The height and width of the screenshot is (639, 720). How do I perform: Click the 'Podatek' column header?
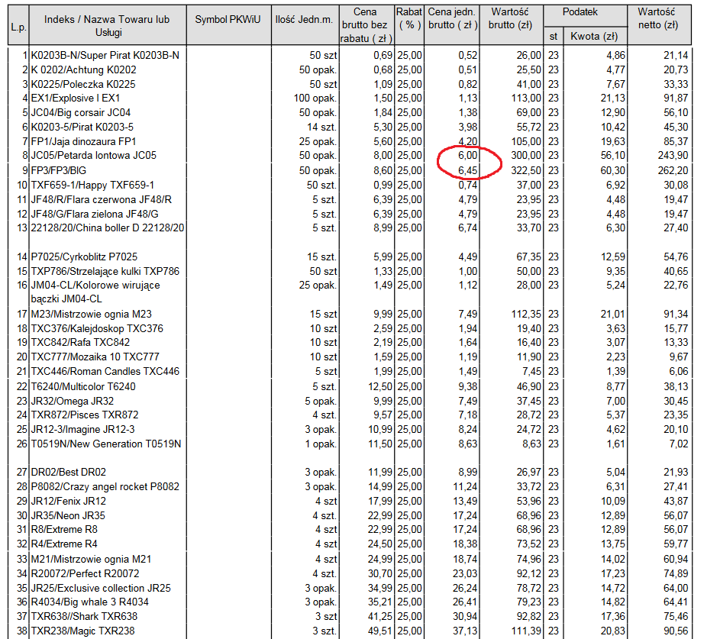pos(580,12)
